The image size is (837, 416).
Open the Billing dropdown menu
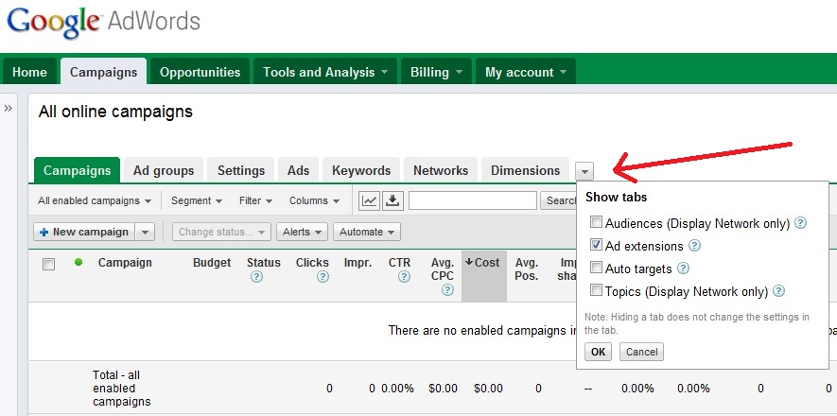point(436,72)
